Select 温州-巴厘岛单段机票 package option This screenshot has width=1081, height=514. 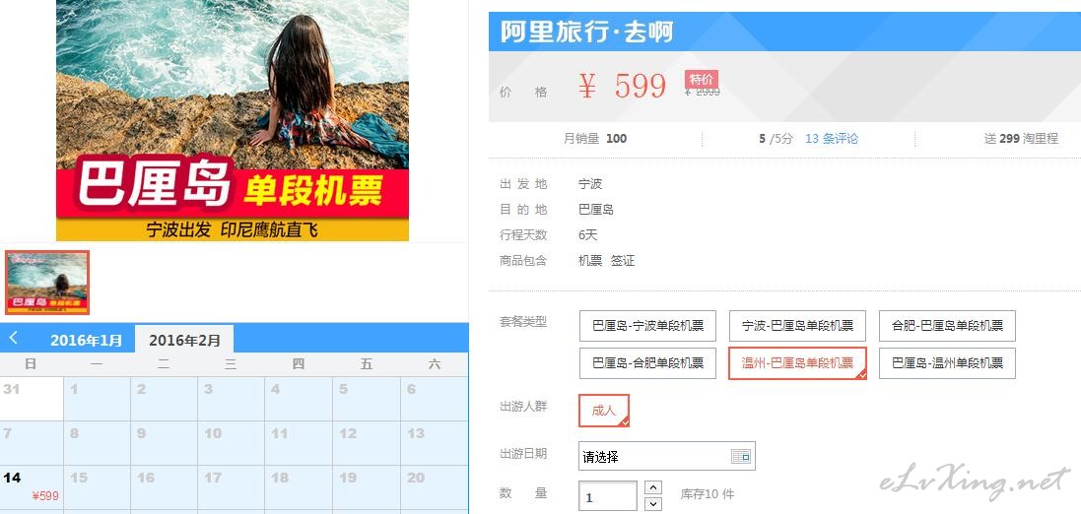pos(797,363)
